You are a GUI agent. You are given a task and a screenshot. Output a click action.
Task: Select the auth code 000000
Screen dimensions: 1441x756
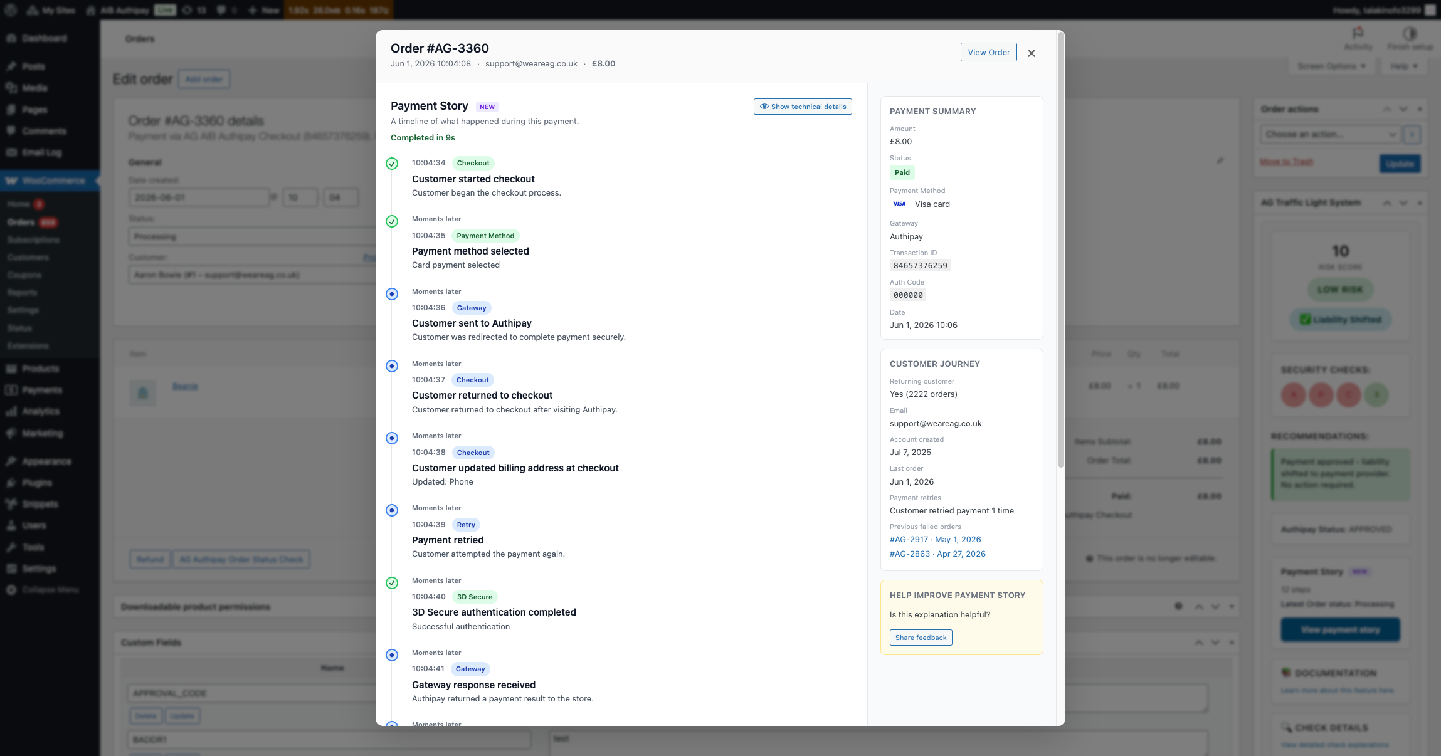[x=908, y=295]
